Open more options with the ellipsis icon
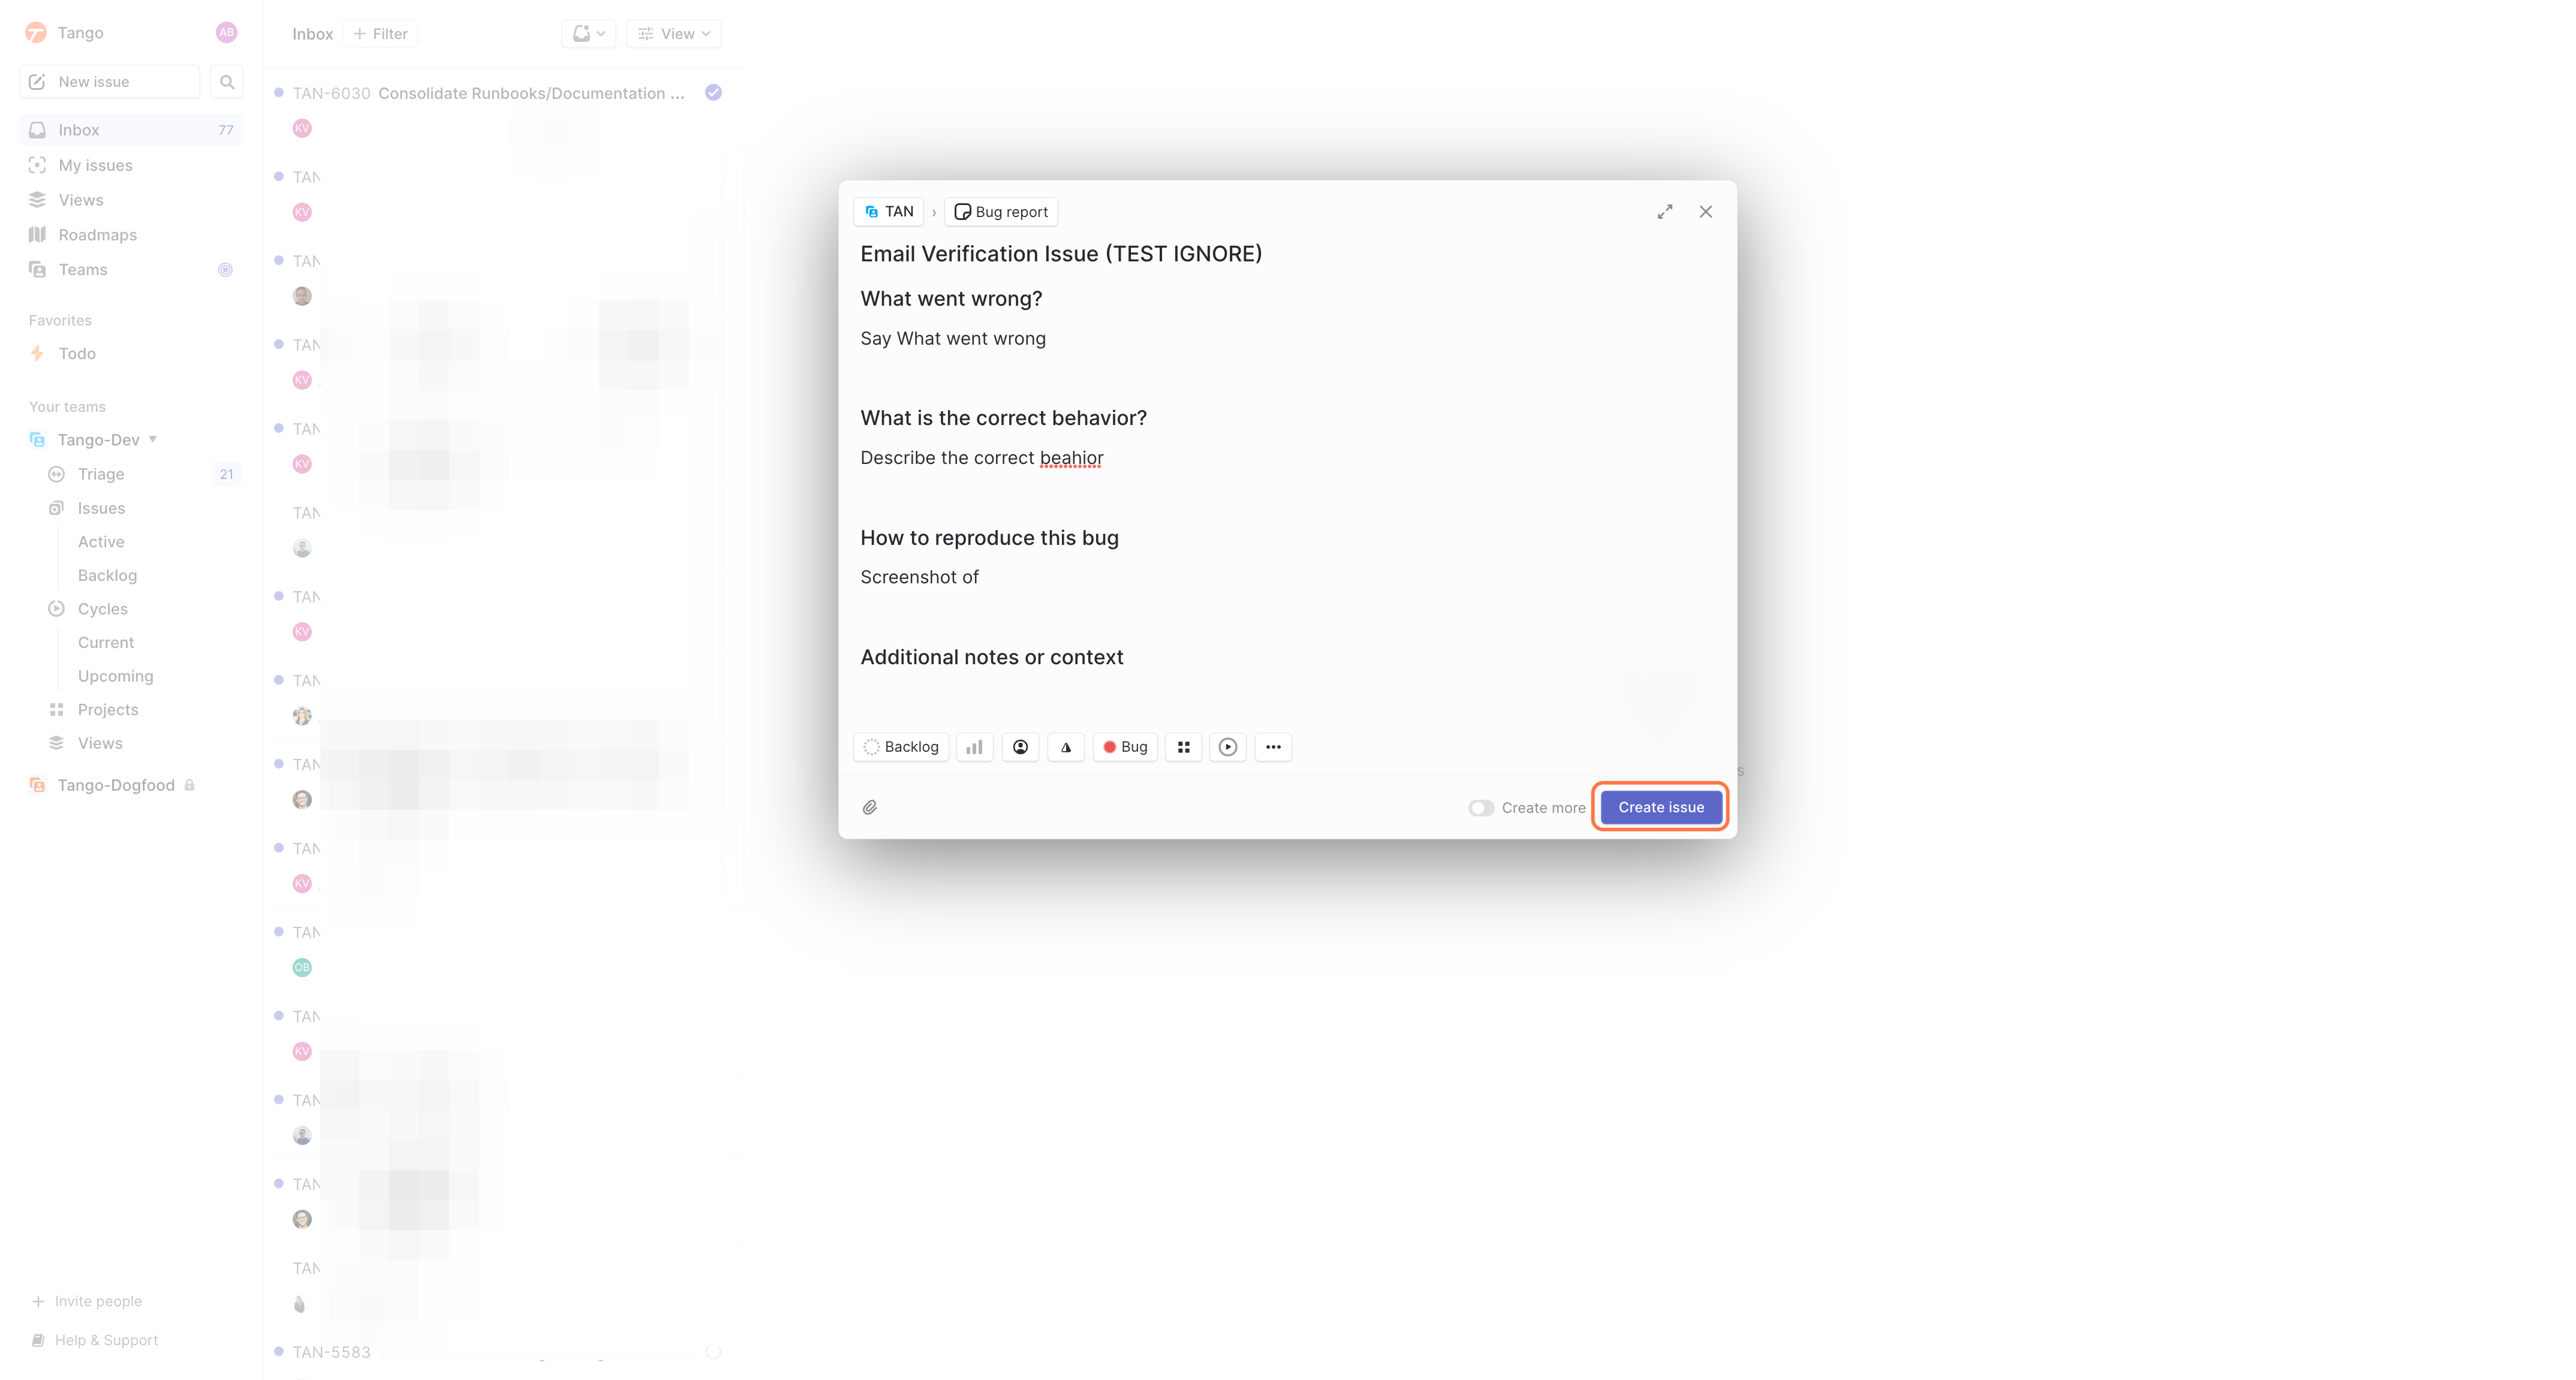2576x1380 pixels. click(1273, 747)
